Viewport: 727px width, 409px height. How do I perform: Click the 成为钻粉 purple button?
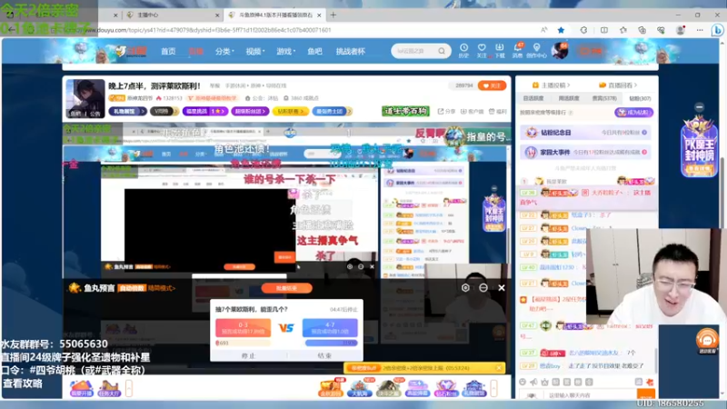(x=633, y=112)
